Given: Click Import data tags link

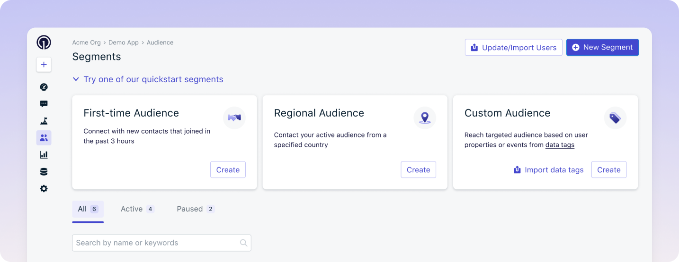Looking at the screenshot, I should pyautogui.click(x=548, y=170).
